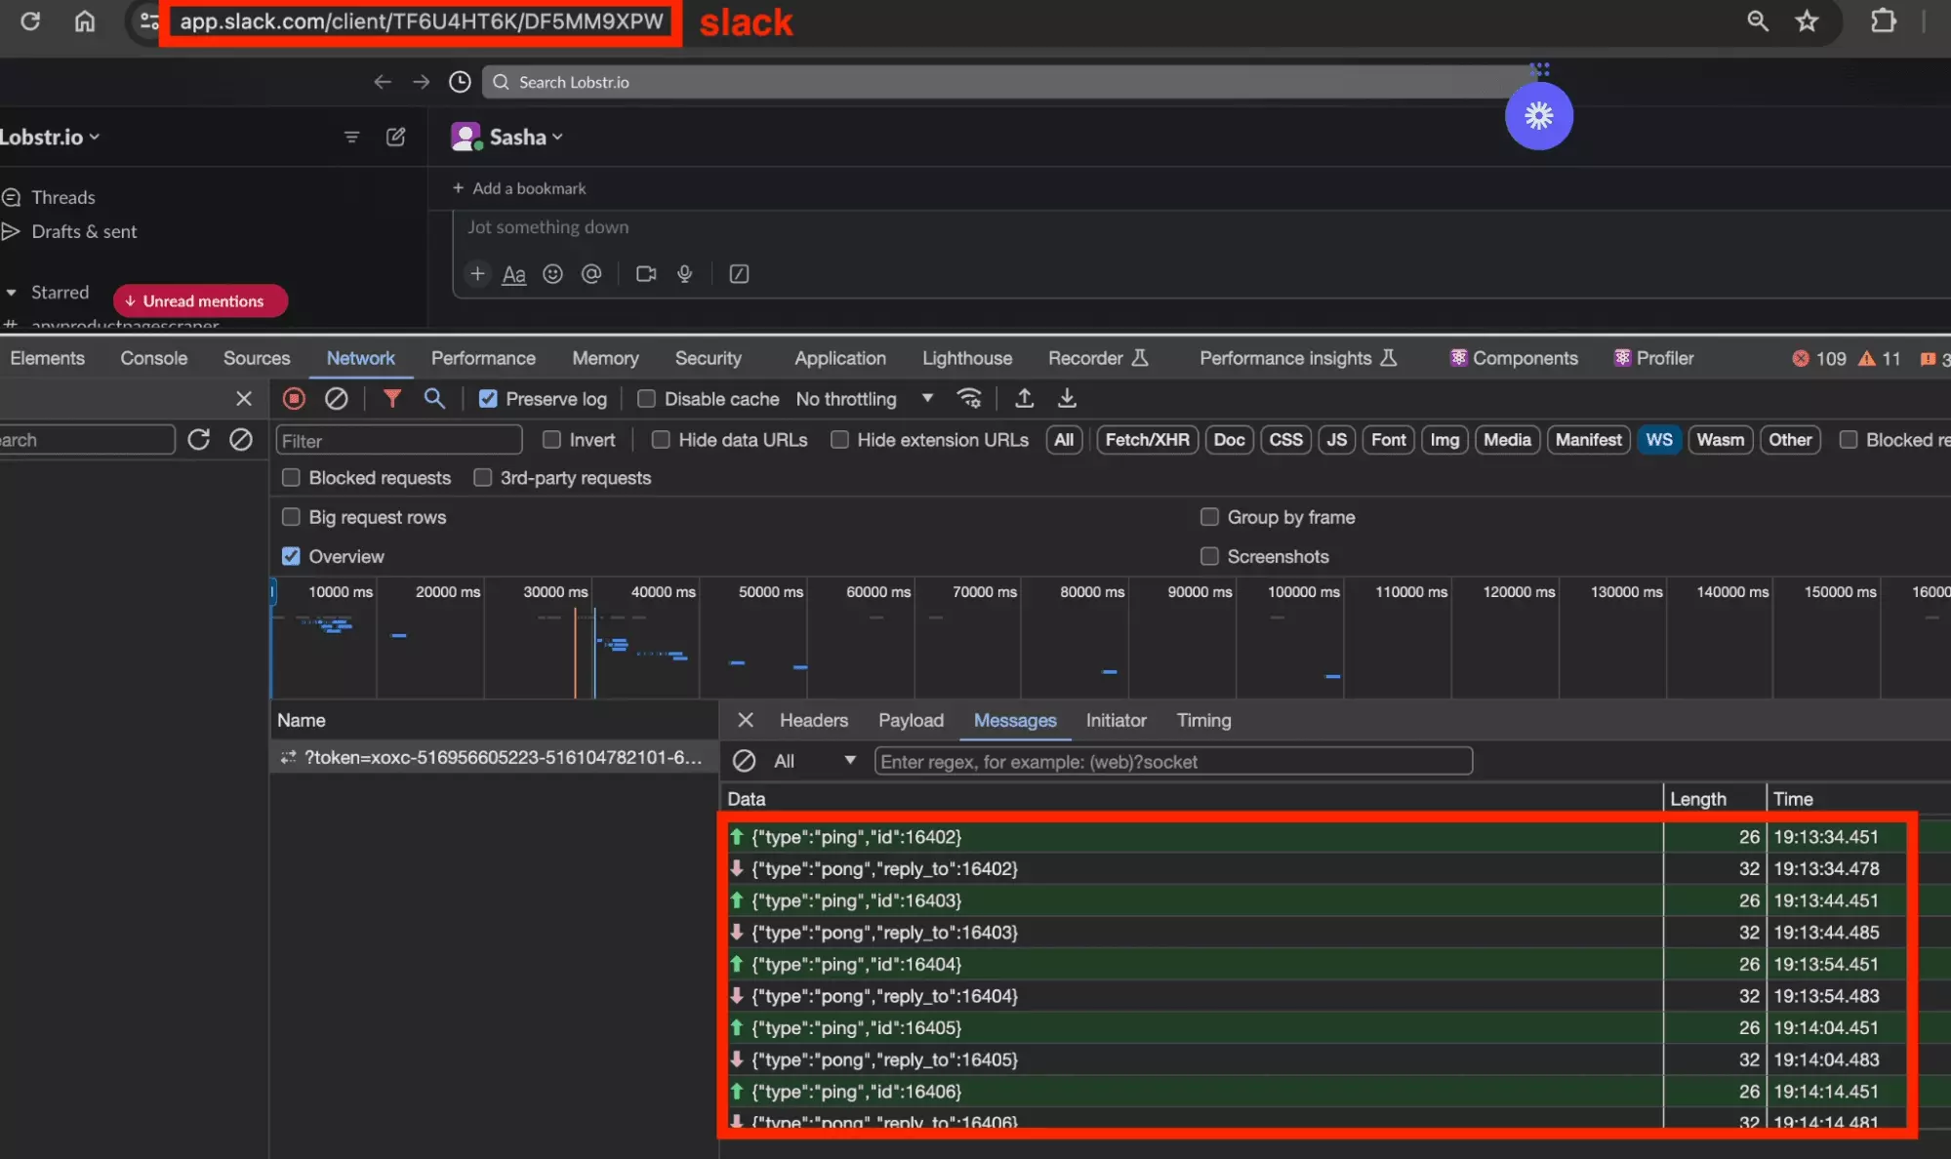Image resolution: width=1951 pixels, height=1159 pixels.
Task: Switch to the Console tab
Action: 153,358
